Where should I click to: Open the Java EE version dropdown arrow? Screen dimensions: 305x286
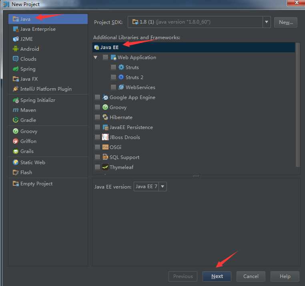[x=163, y=187]
